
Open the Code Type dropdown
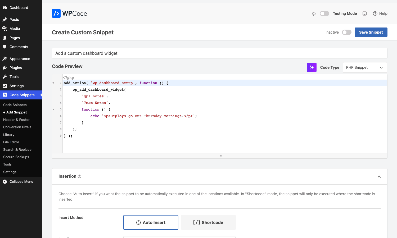(x=365, y=67)
